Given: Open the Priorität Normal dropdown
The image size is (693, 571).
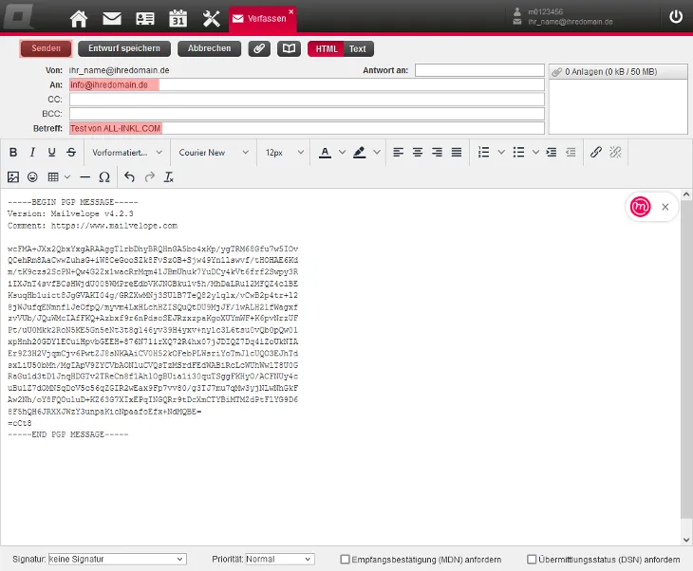Looking at the screenshot, I should [x=280, y=559].
